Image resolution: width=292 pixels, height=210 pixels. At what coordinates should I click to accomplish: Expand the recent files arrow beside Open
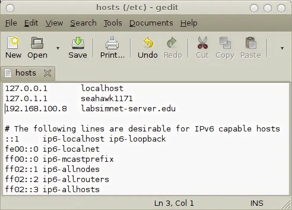58,48
